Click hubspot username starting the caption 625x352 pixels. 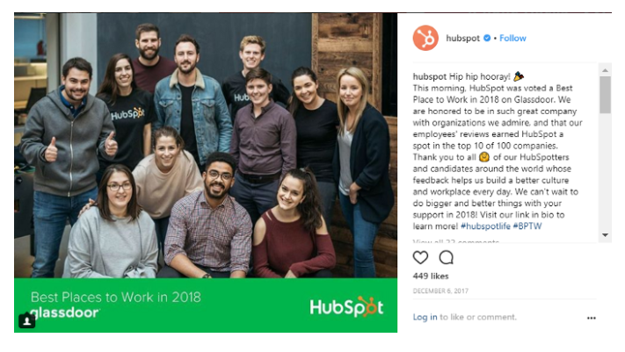coord(429,76)
